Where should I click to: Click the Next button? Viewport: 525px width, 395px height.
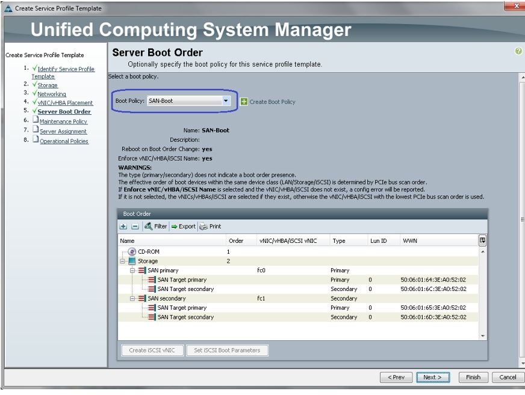433,378
